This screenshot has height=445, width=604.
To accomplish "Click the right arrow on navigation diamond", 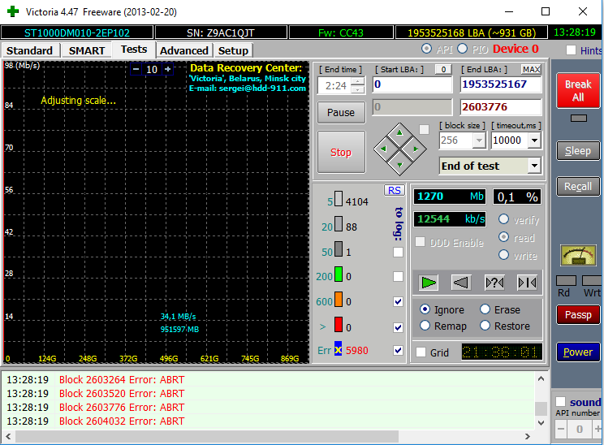I will point(416,149).
